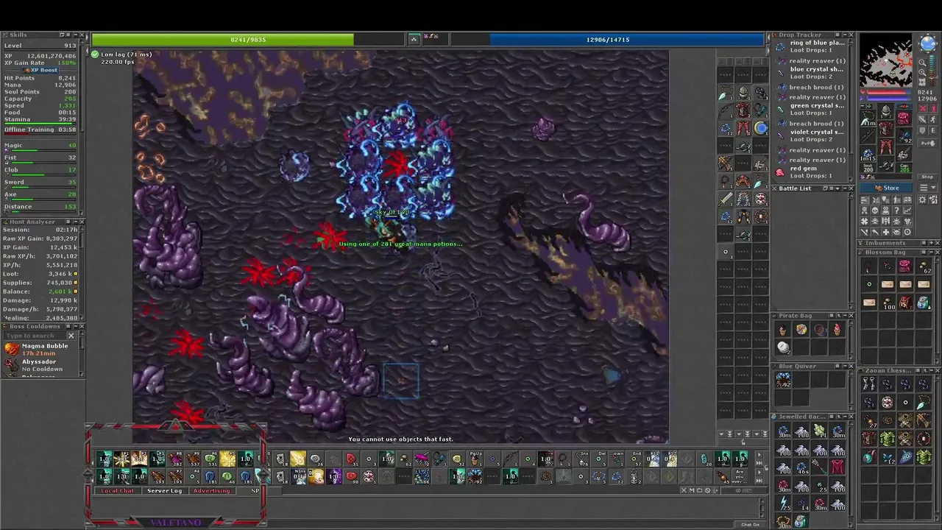The height and width of the screenshot is (530, 942).
Task: Select the boots equipment slot
Action: [x=885, y=164]
